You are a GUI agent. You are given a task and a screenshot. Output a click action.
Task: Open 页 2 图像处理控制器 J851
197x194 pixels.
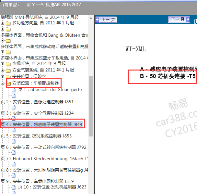tap(37, 102)
